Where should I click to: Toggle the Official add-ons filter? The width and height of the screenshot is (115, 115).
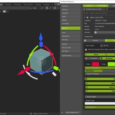point(89,6)
